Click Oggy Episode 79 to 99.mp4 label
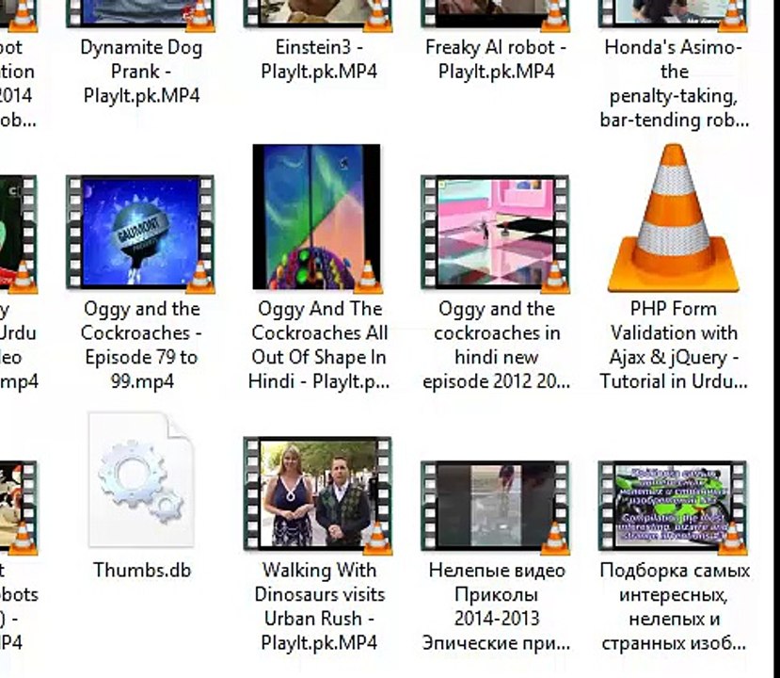 141,345
